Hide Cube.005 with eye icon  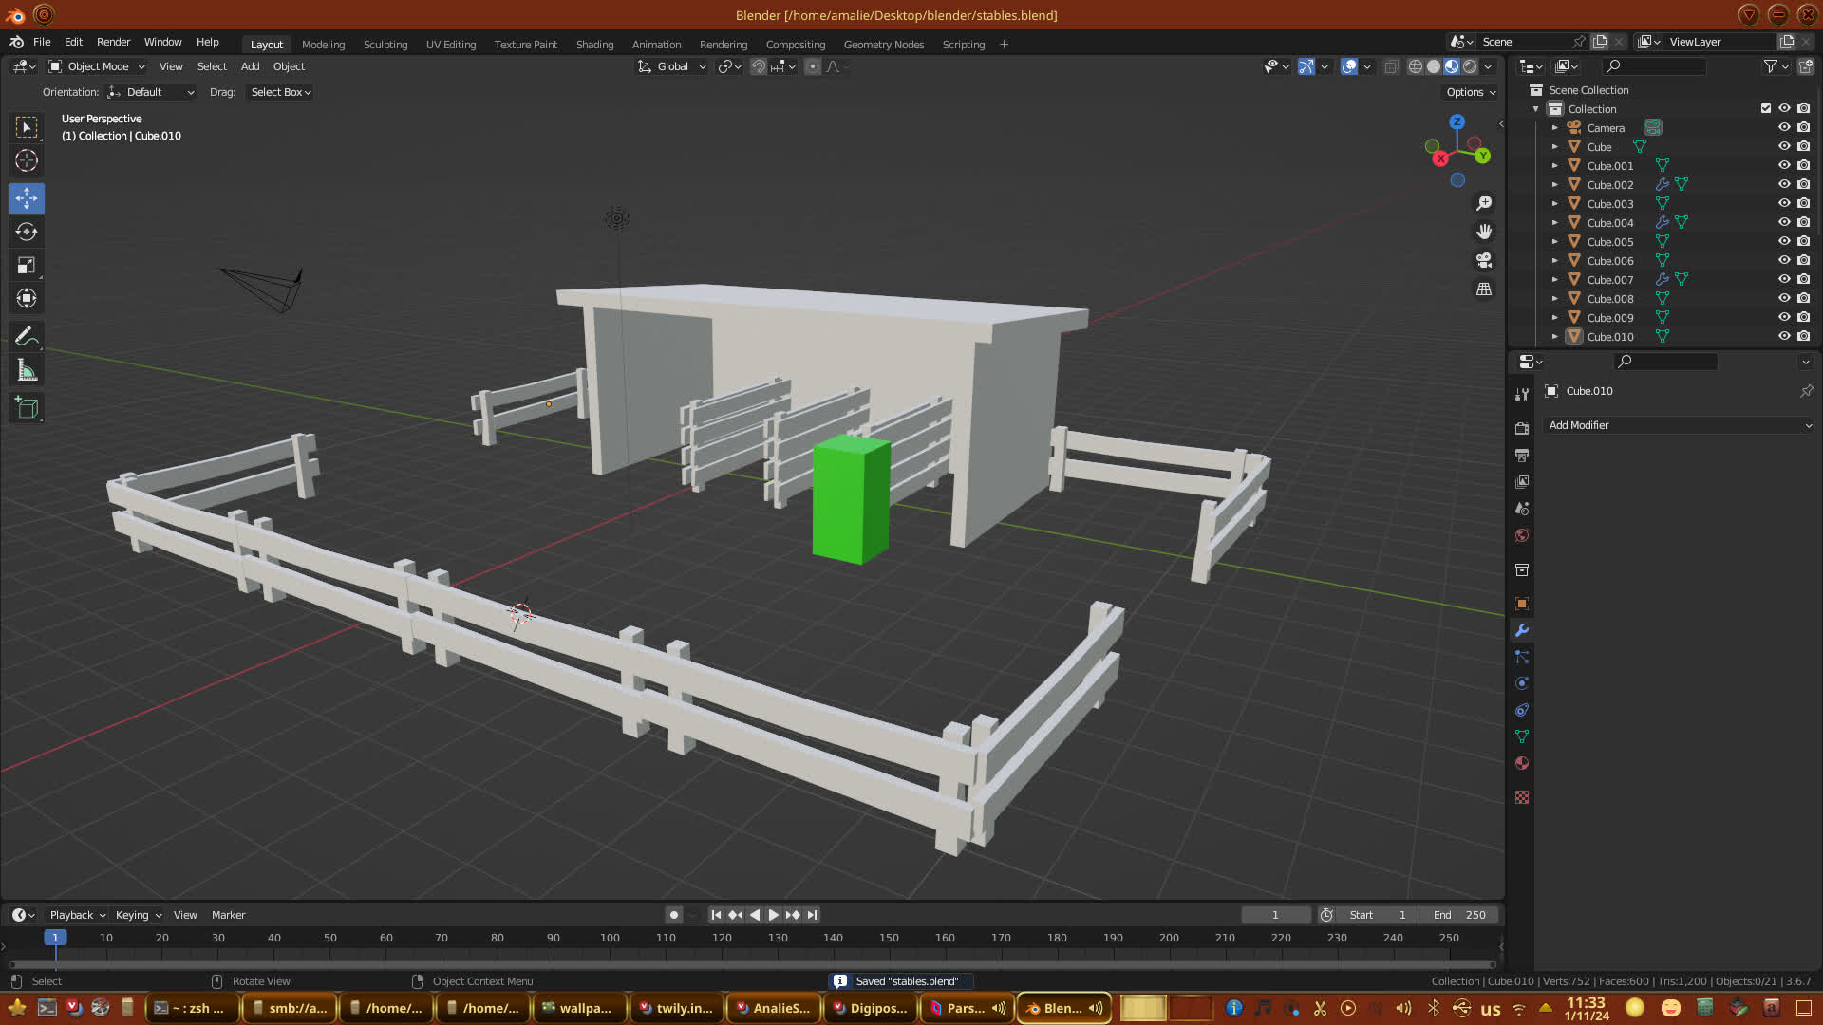[1784, 241]
